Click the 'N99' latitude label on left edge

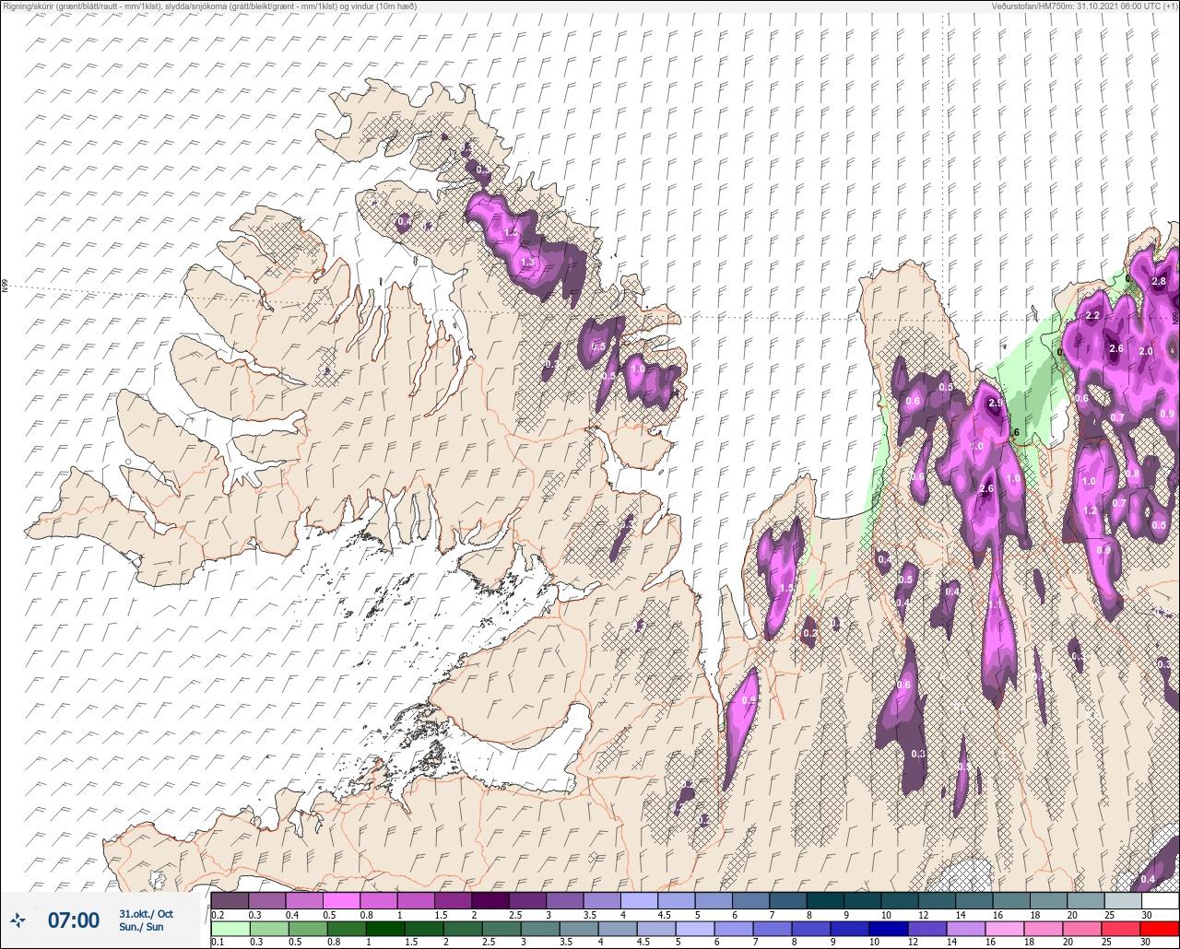[x=5, y=287]
